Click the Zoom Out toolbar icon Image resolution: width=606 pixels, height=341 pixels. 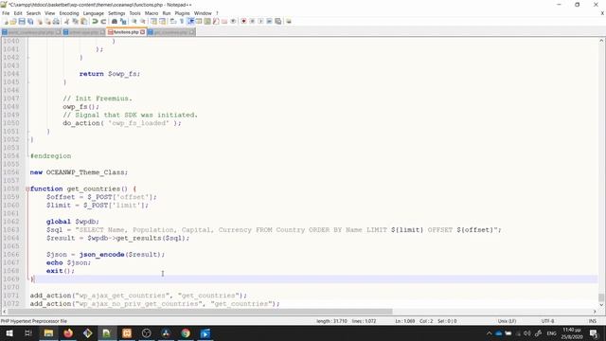tap(143, 21)
